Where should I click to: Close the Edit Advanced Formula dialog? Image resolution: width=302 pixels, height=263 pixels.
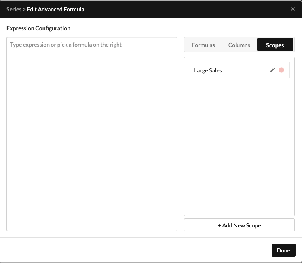pos(293,9)
